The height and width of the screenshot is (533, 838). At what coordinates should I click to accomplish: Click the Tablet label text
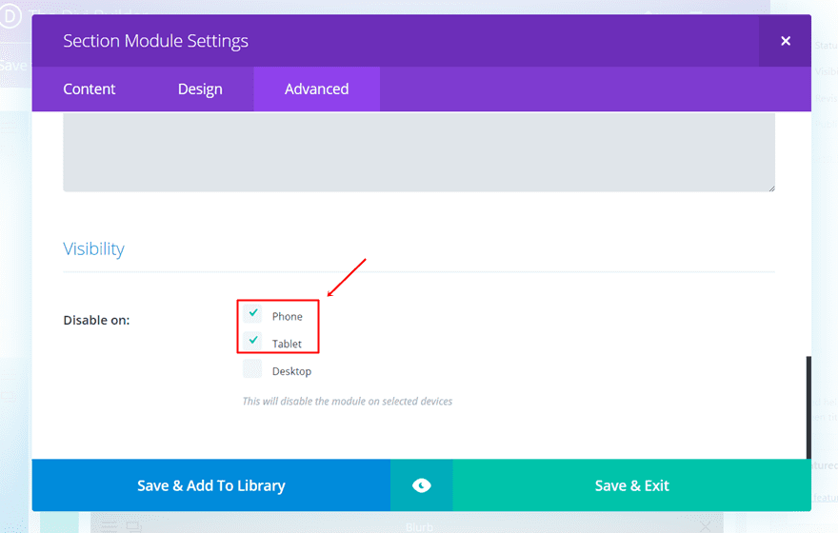pos(287,344)
